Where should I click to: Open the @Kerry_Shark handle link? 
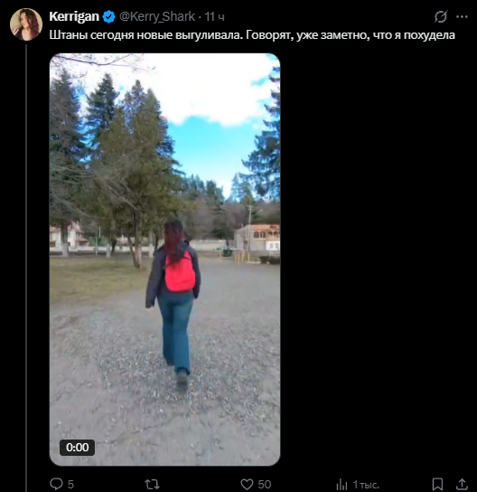point(157,16)
